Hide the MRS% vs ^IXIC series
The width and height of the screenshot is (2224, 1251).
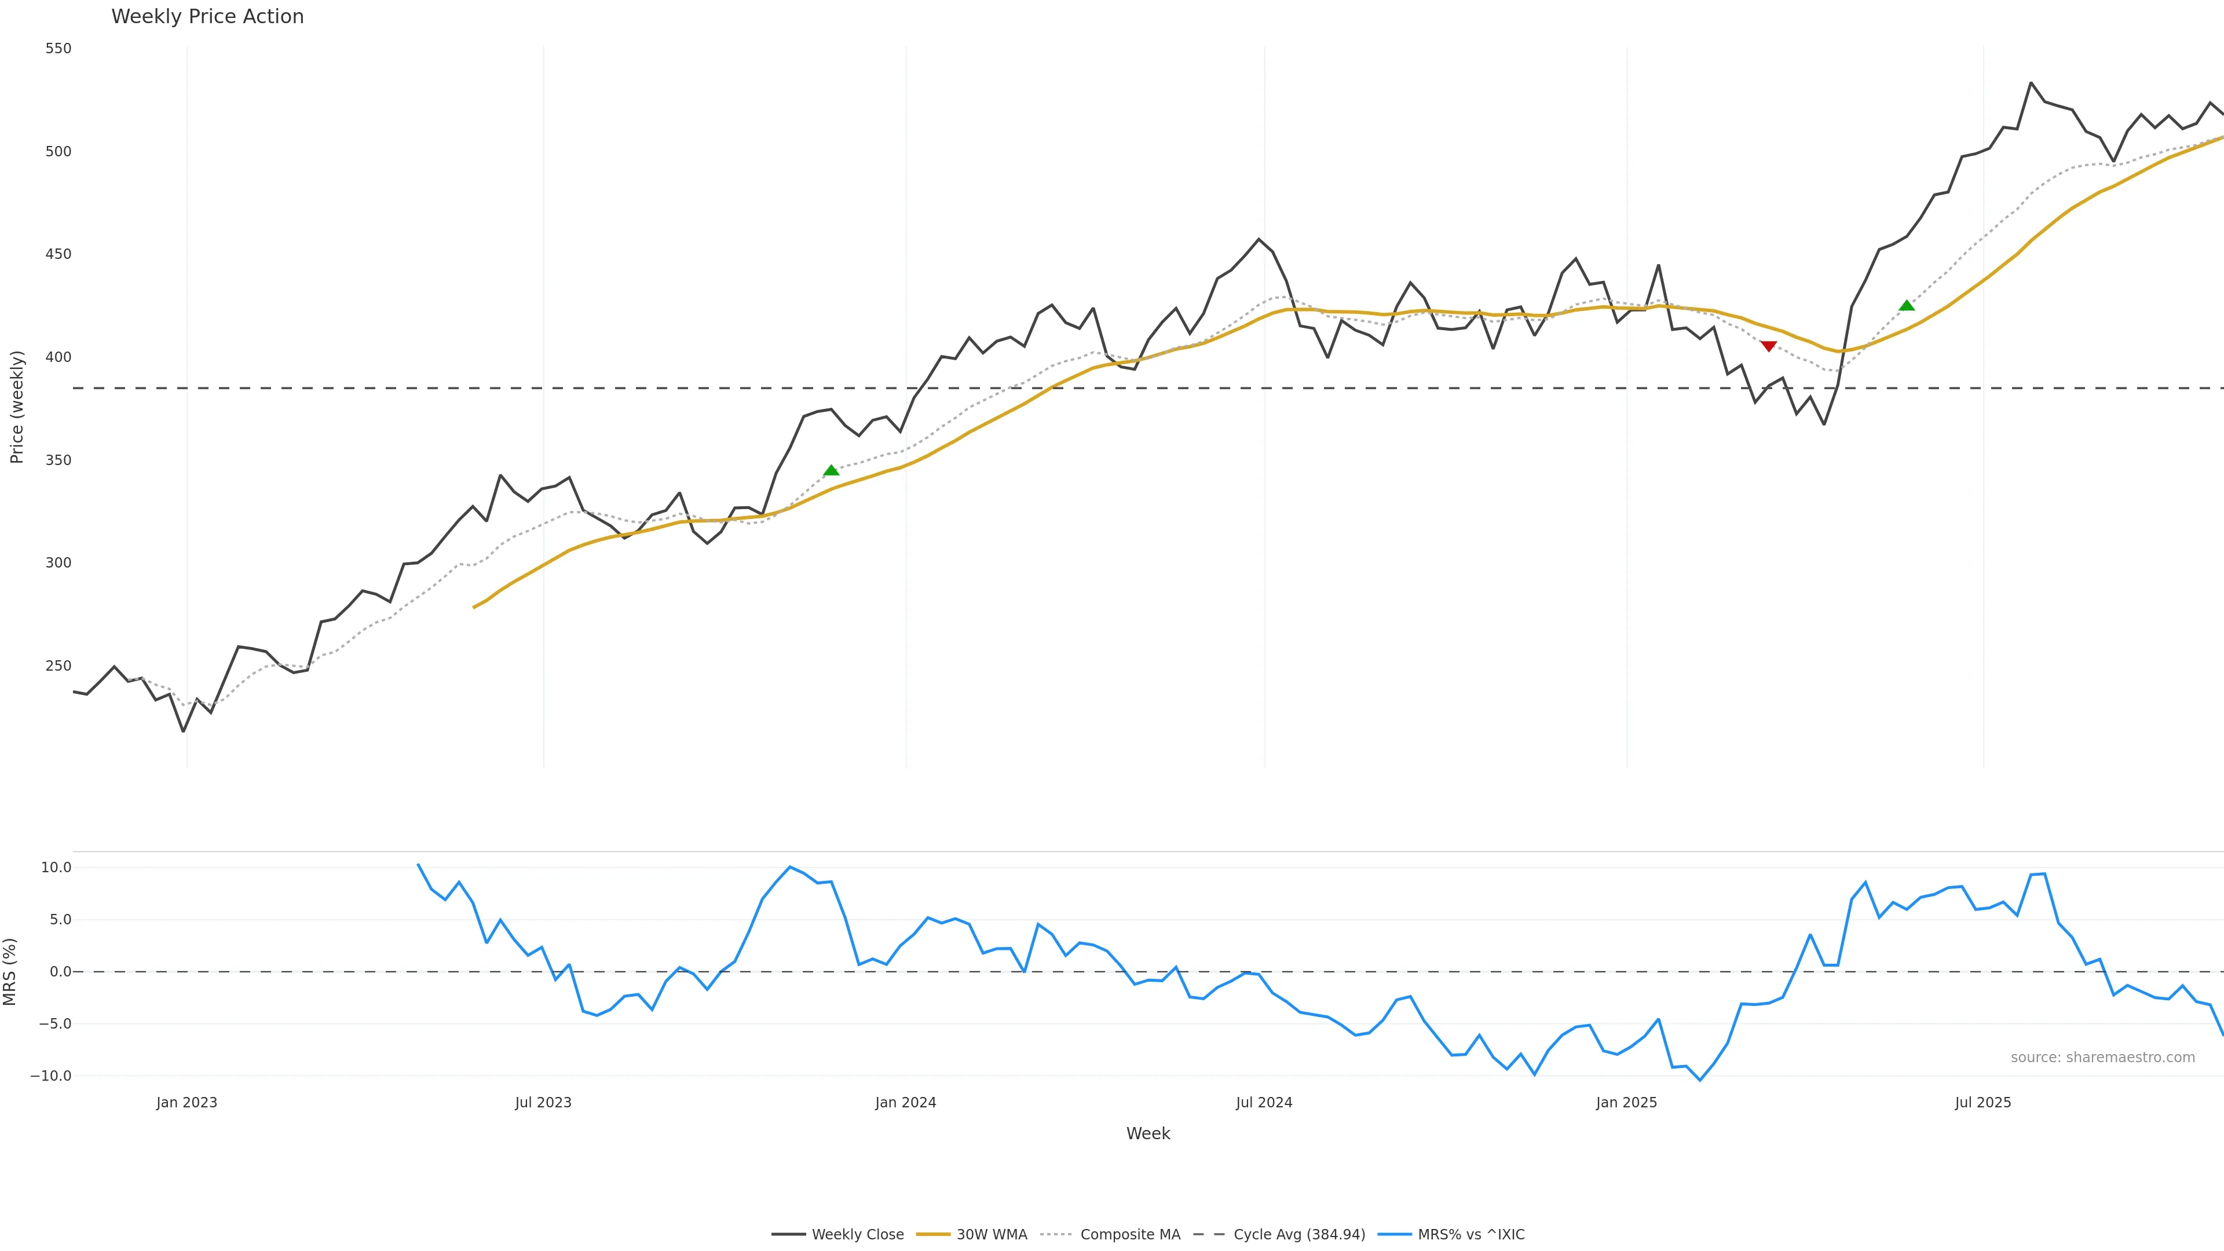[x=1471, y=1235]
